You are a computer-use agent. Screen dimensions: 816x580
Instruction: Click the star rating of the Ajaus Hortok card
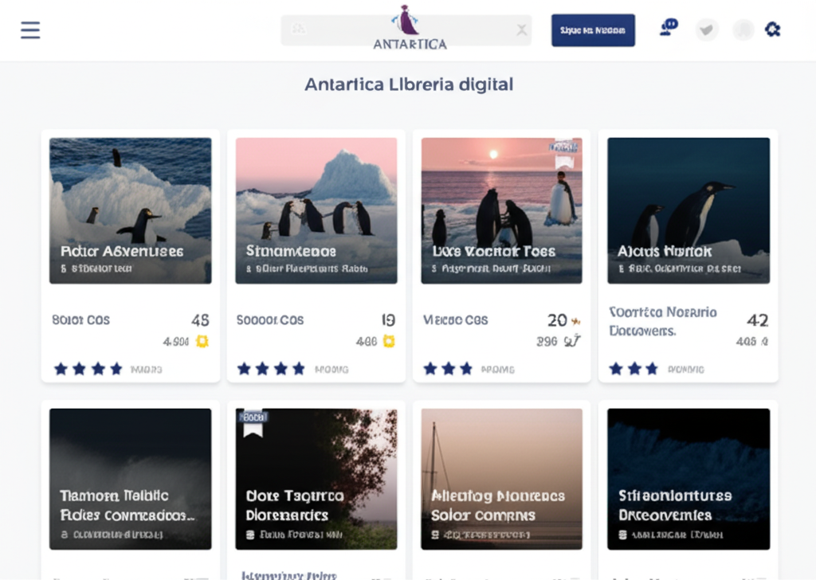[x=634, y=369]
